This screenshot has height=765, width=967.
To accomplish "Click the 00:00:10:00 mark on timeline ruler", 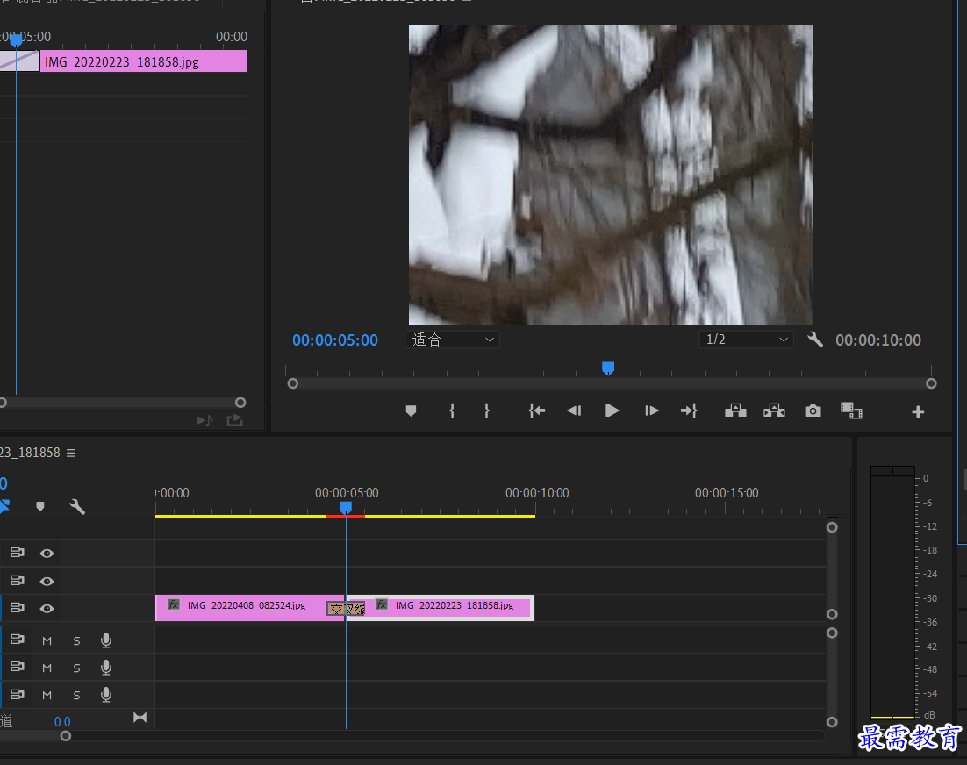I will 537,493.
